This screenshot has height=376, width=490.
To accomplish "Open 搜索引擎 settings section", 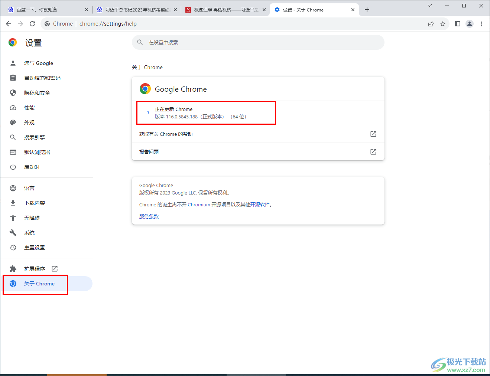I will [46, 137].
